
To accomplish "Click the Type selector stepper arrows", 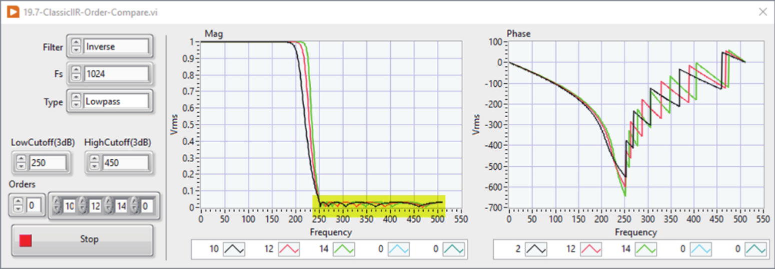I will 76,101.
